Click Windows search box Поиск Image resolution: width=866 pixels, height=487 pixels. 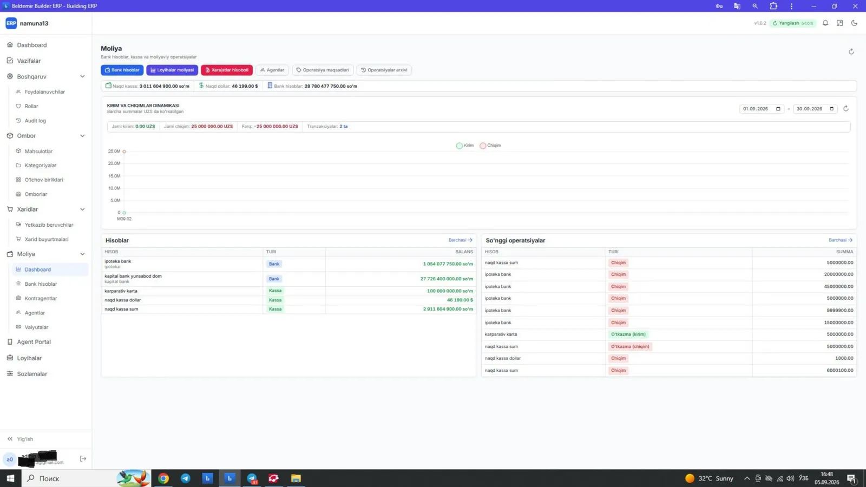point(69,478)
